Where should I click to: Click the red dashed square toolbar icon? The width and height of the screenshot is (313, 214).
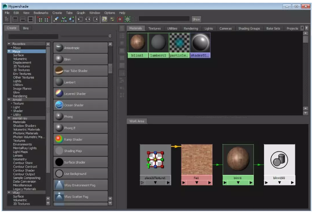click(x=120, y=19)
